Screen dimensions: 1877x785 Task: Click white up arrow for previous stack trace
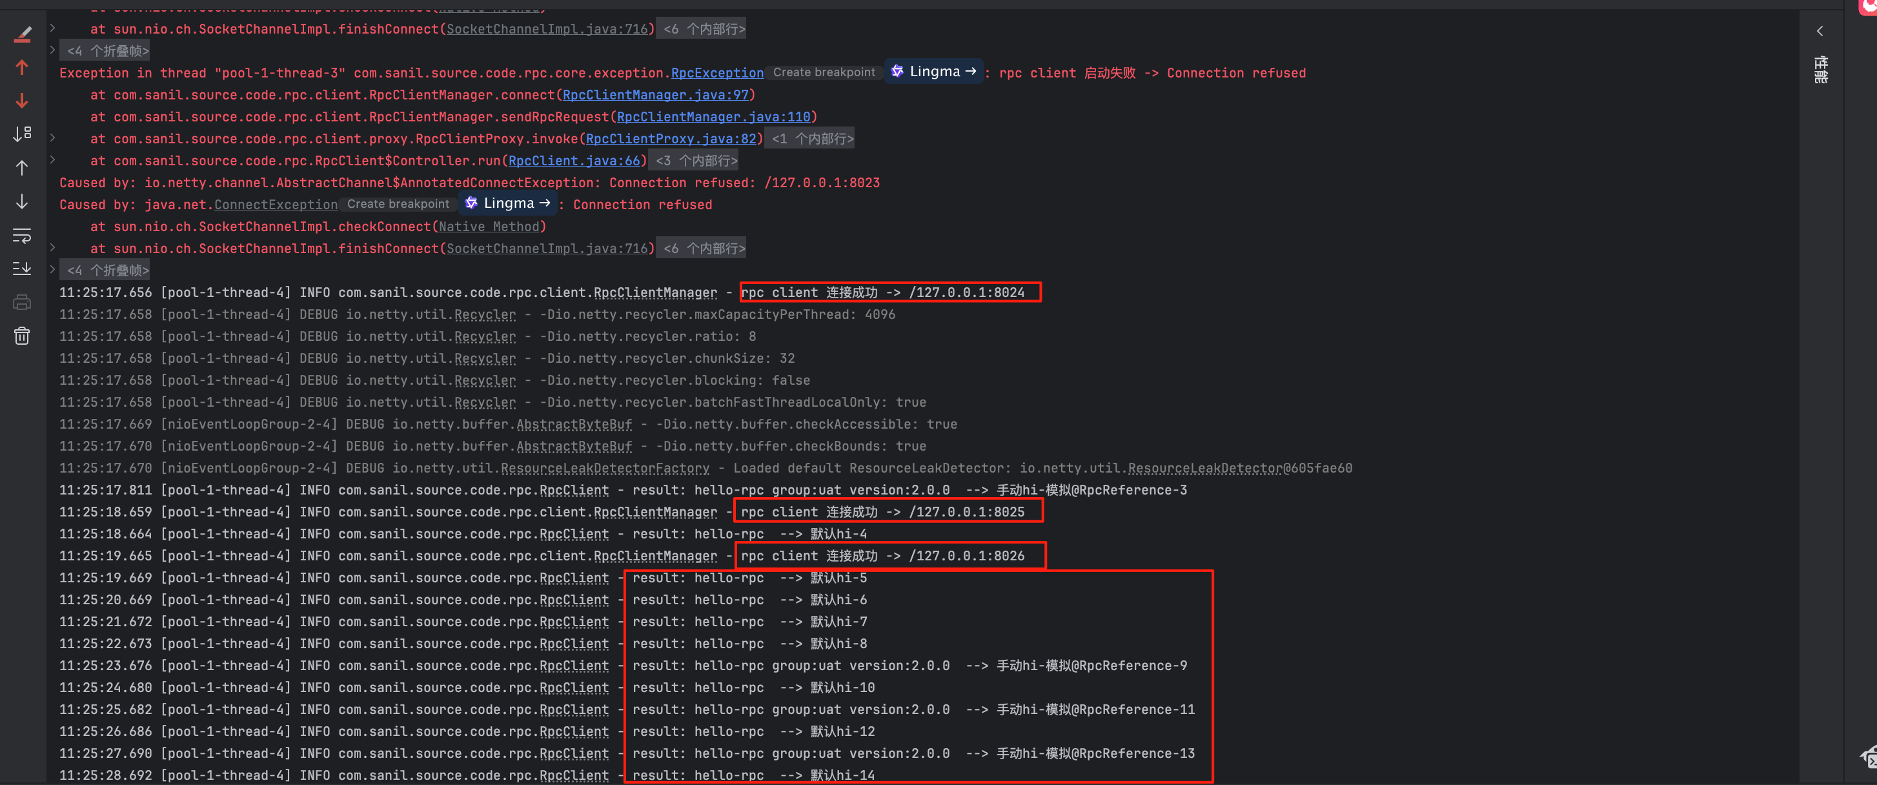[x=23, y=168]
